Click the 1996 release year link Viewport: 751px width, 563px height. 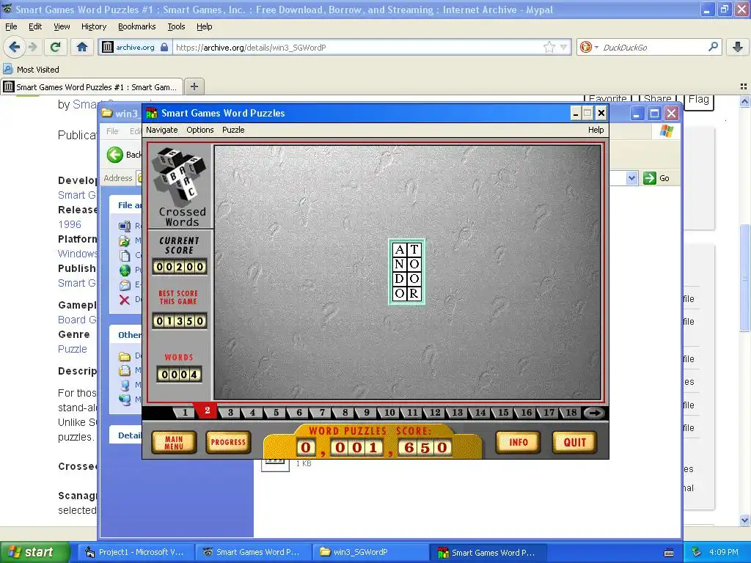[x=70, y=224]
